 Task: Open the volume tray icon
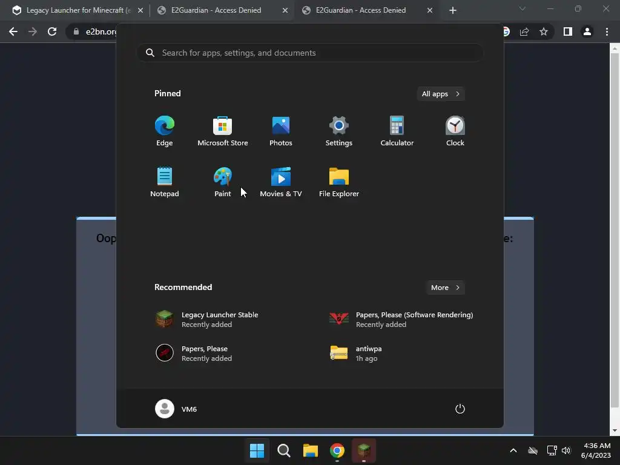tap(566, 450)
